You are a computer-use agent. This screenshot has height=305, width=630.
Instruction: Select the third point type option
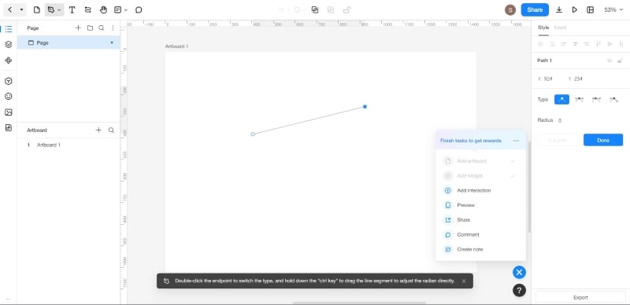pyautogui.click(x=596, y=100)
